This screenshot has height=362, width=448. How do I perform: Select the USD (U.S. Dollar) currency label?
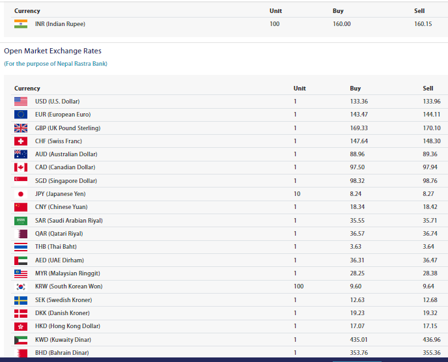(57, 102)
